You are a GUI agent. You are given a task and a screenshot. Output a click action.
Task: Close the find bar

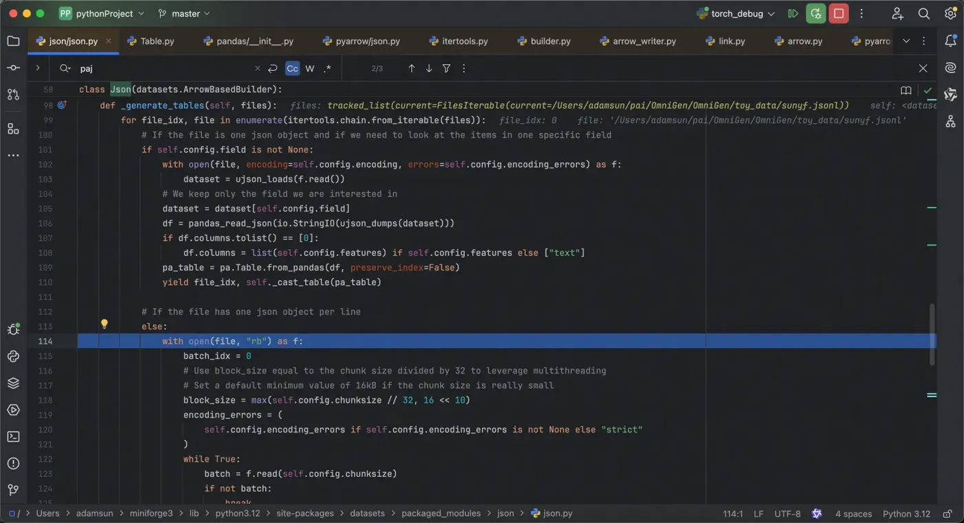[923, 68]
